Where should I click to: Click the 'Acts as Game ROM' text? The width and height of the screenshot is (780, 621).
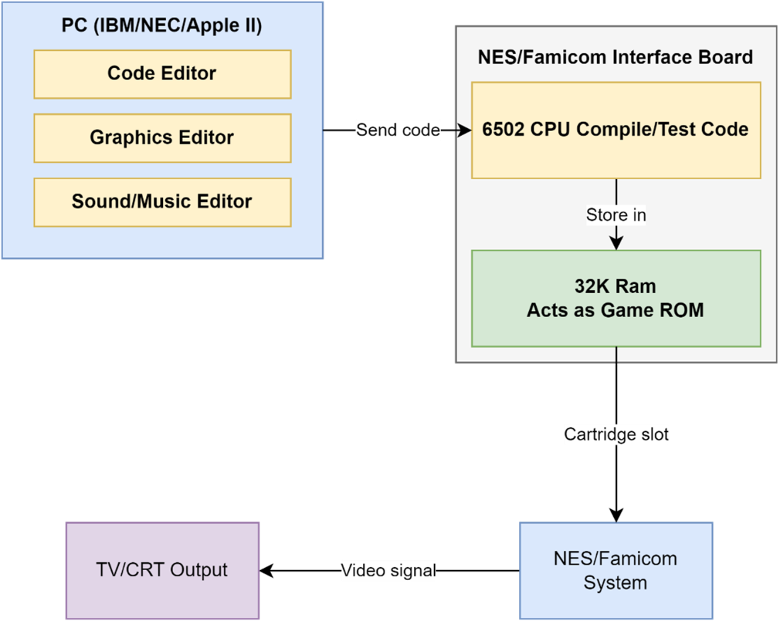[x=615, y=310]
